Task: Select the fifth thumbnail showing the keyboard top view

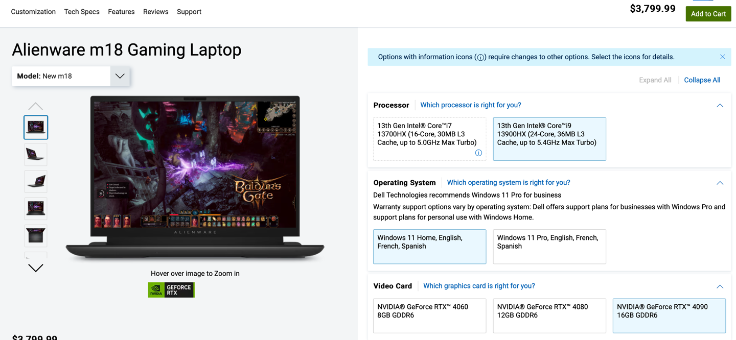Action: click(x=36, y=236)
